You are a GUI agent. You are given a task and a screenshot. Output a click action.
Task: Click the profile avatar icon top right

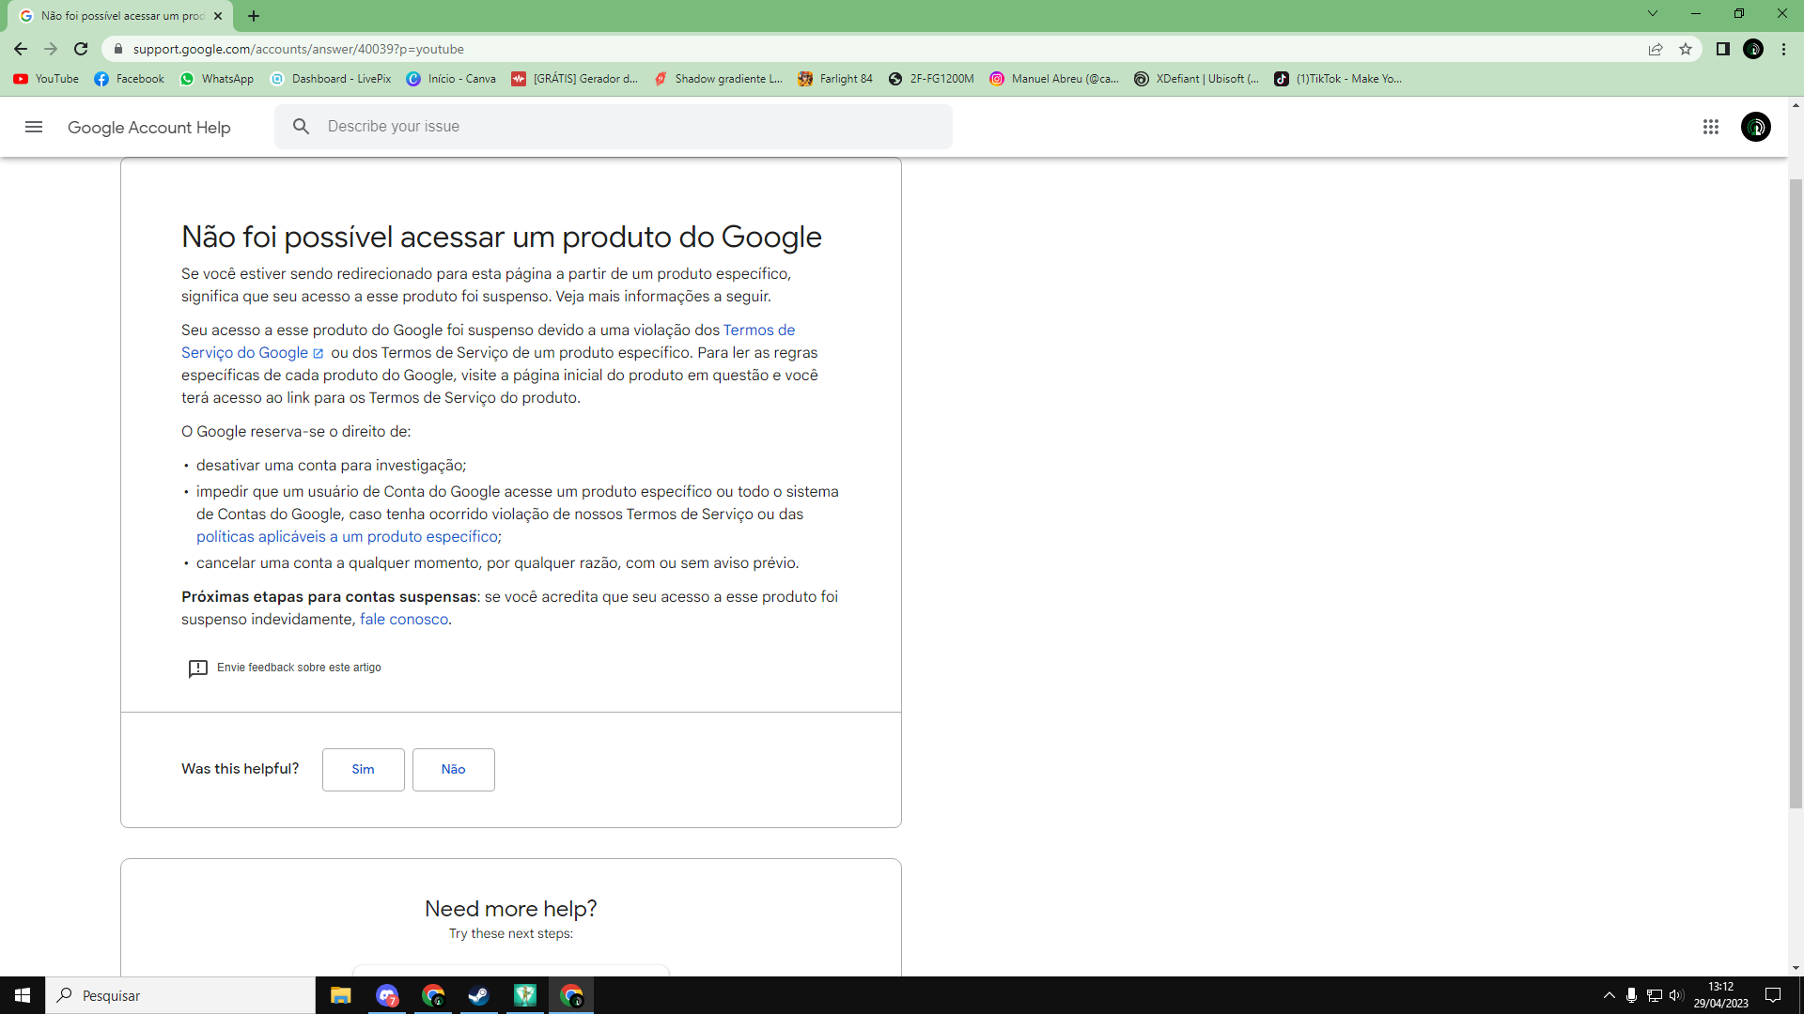pyautogui.click(x=1757, y=127)
